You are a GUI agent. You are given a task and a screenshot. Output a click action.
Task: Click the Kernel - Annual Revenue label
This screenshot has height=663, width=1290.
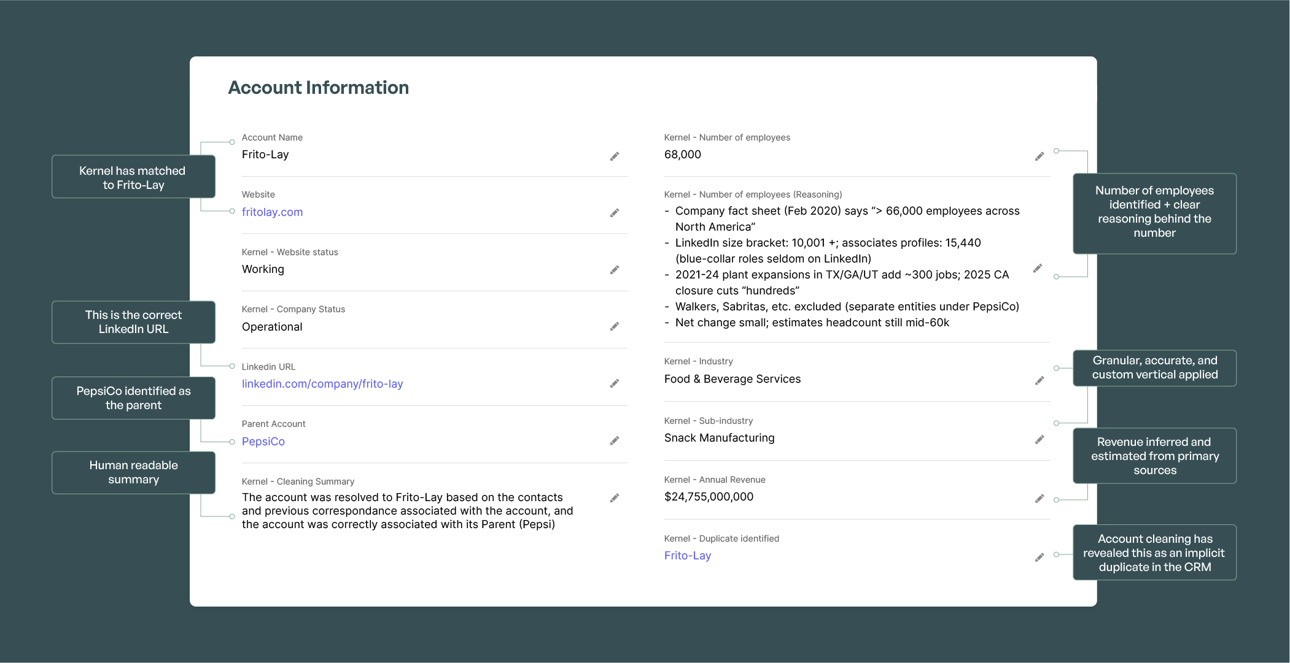pyautogui.click(x=715, y=480)
